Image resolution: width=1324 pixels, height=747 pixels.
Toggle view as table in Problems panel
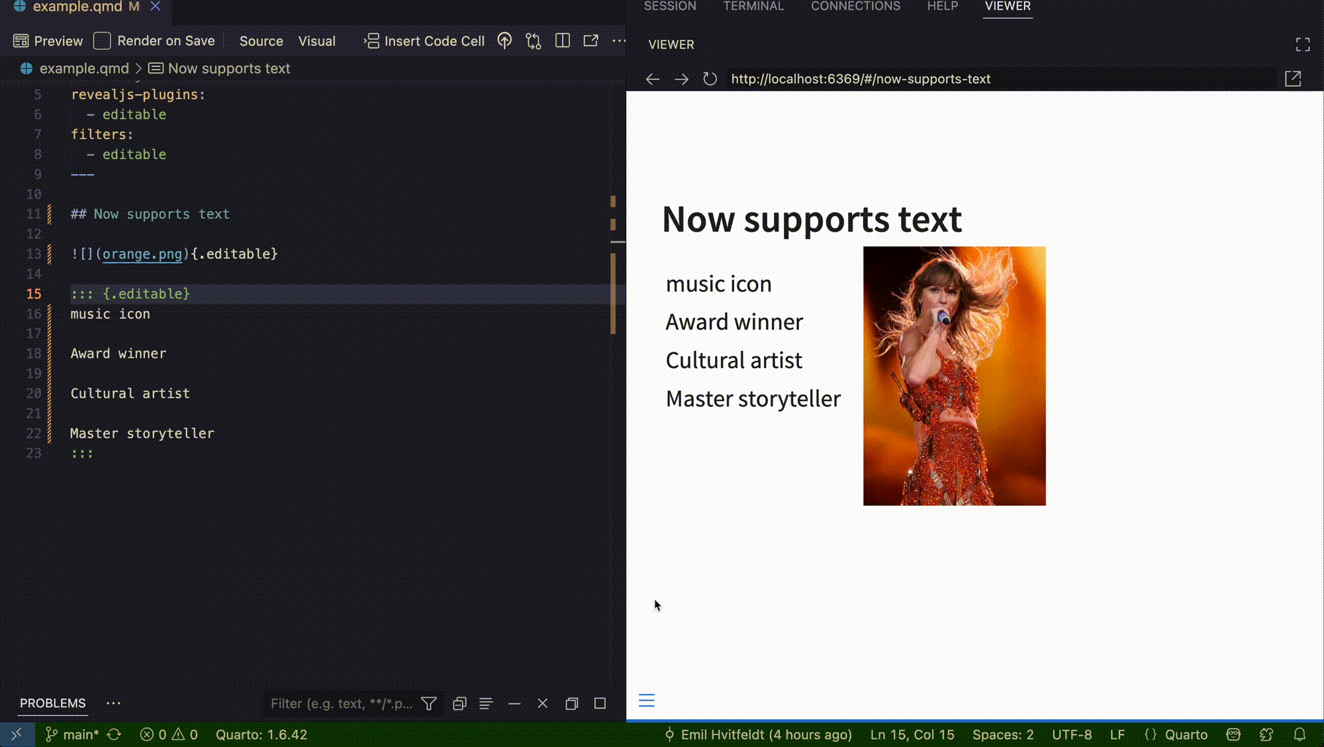click(x=486, y=703)
